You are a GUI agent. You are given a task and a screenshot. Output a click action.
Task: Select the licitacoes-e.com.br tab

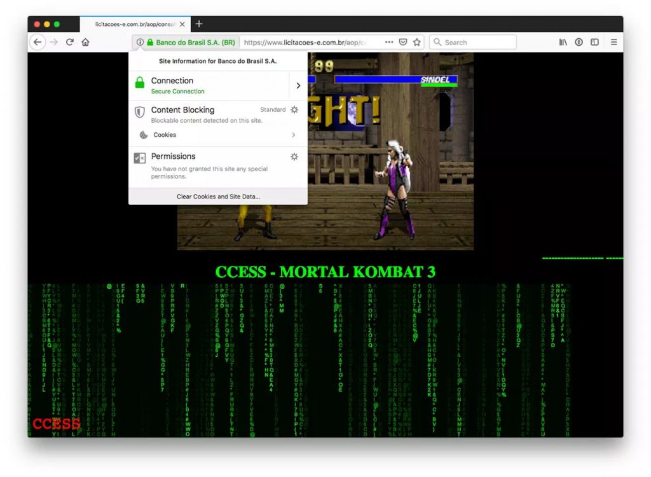tap(135, 24)
